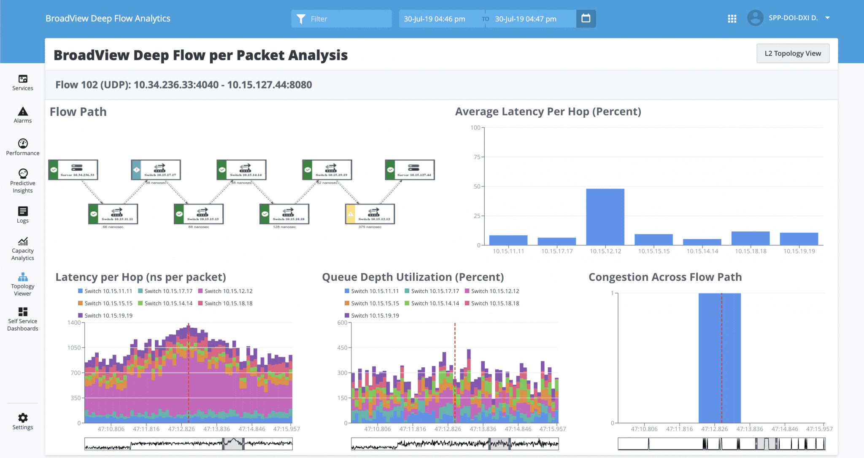Open the Services panel

(x=22, y=83)
